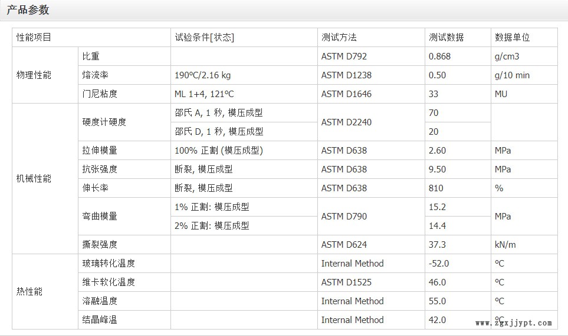The width and height of the screenshot is (568, 336).
Task: Click the 物理性能 category cell
Action: 34,75
